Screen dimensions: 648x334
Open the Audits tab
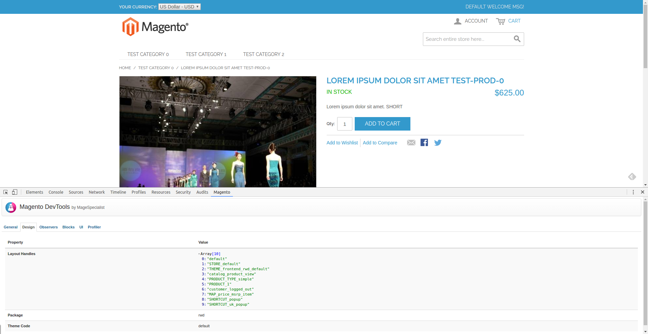coord(202,192)
